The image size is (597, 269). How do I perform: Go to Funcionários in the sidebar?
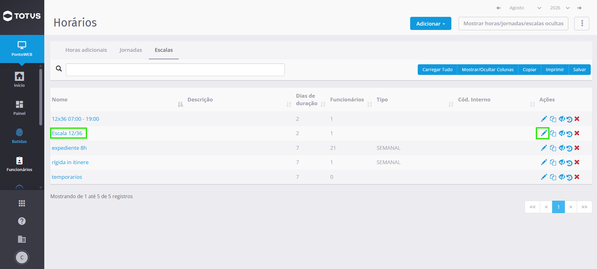pos(19,164)
